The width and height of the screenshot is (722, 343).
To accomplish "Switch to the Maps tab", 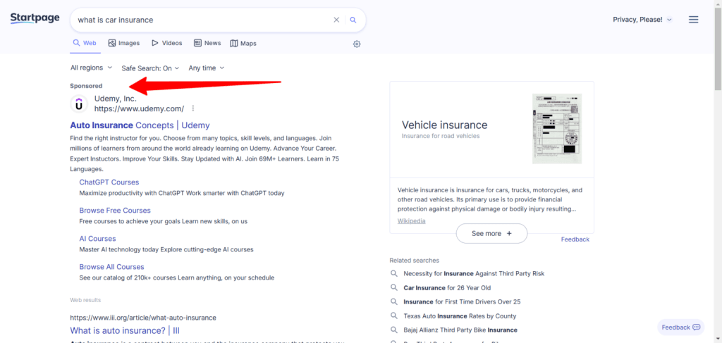I will [243, 43].
